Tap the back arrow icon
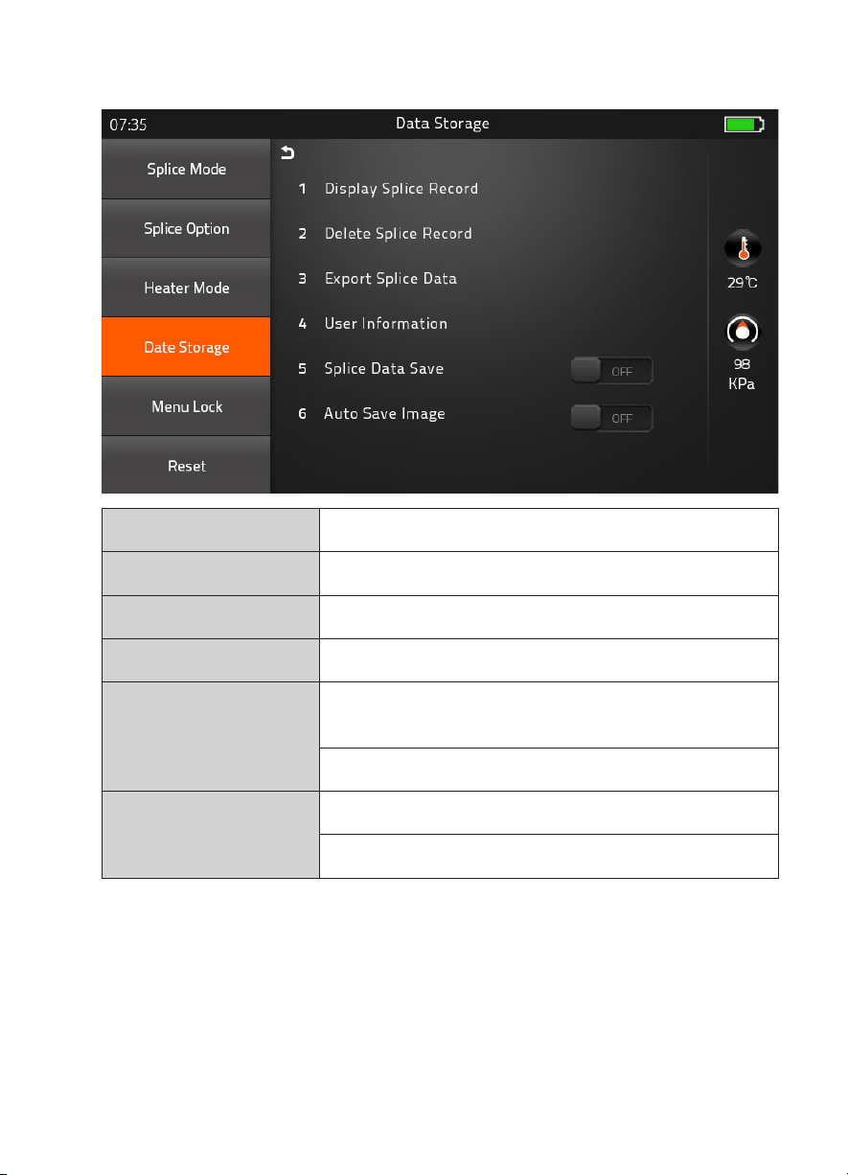The image size is (848, 1175). pos(286,152)
